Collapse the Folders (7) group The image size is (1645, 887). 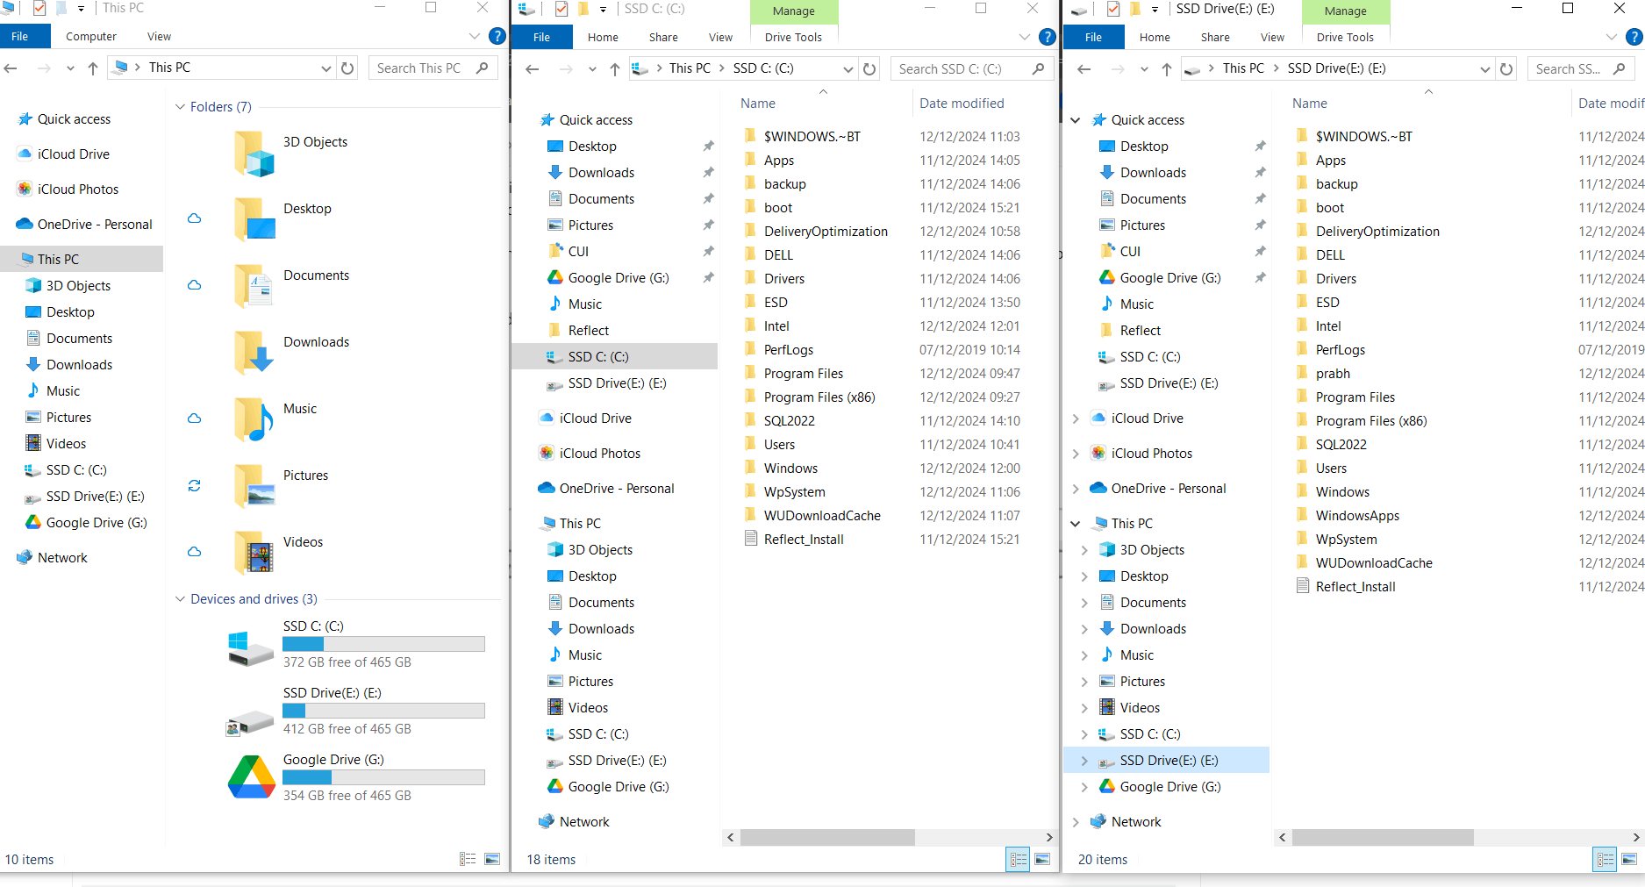pyautogui.click(x=180, y=107)
